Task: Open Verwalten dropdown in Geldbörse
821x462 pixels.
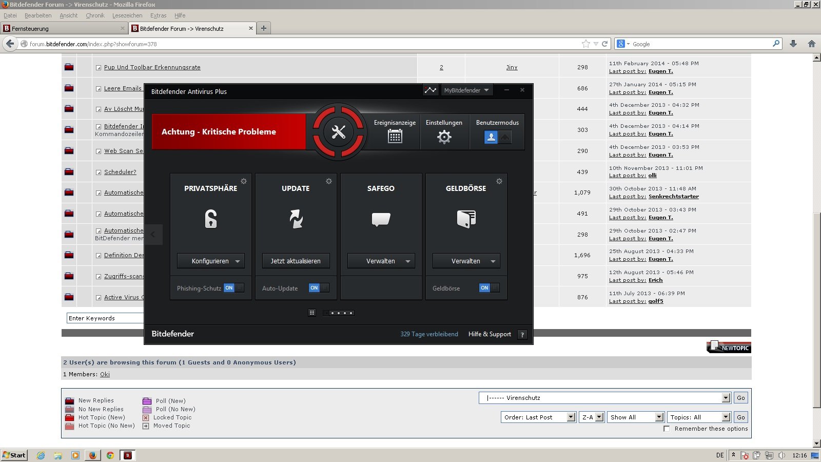Action: click(x=466, y=261)
